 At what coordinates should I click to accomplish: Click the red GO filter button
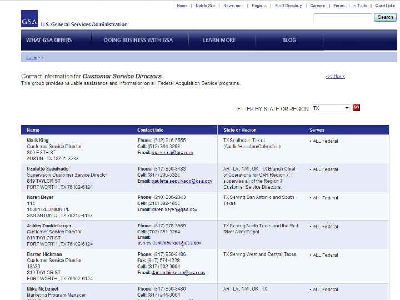[356, 108]
